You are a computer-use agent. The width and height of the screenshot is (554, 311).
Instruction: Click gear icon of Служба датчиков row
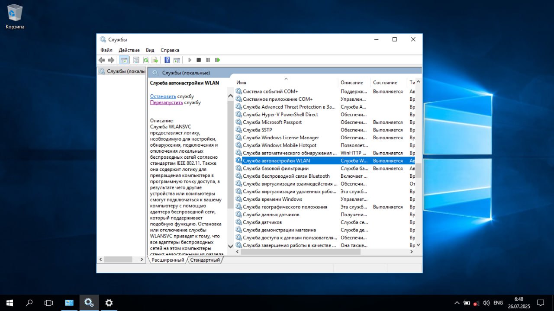(238, 222)
